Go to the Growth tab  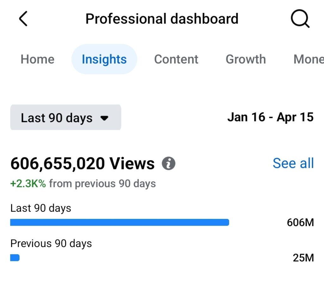(x=246, y=59)
